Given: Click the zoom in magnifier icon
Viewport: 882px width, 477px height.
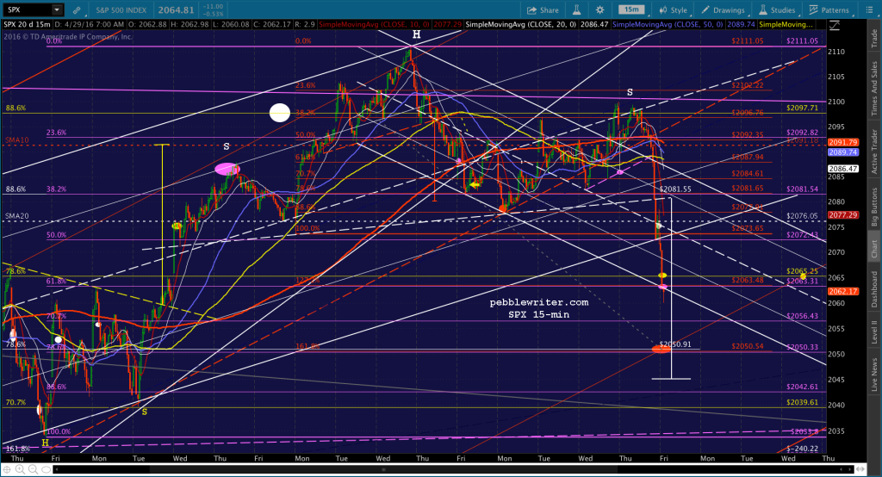Looking at the screenshot, I should [x=19, y=469].
